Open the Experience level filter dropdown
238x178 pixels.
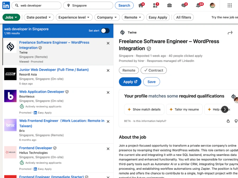click(74, 17)
